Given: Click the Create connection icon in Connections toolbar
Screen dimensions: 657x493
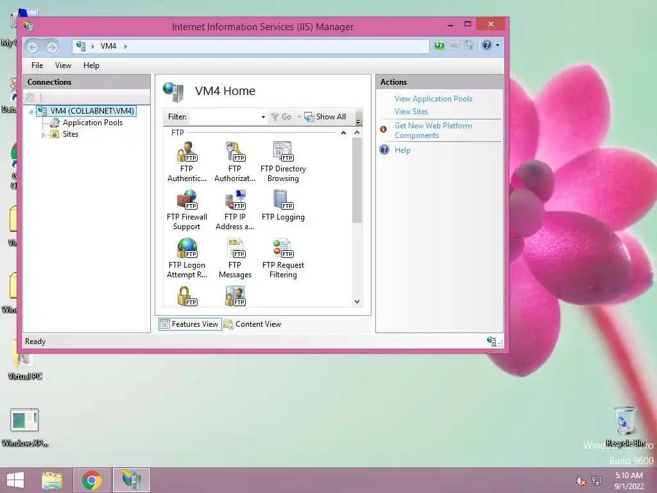Looking at the screenshot, I should tap(30, 98).
